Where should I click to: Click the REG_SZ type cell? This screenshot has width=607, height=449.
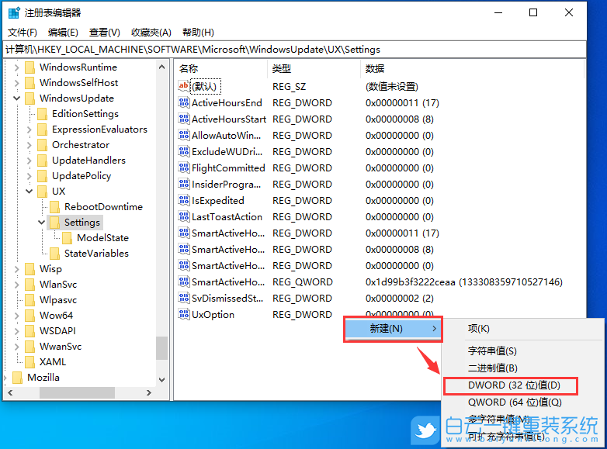[290, 87]
